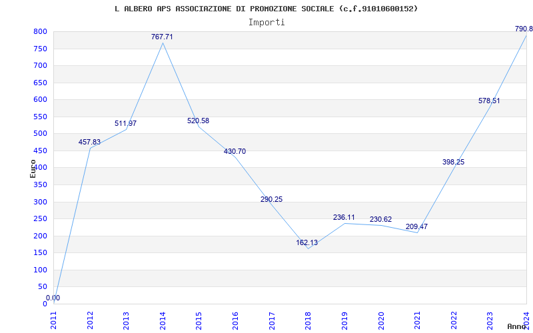Click the 500 y-axis tick label
Viewport: 533px width, 333px height.
(40, 134)
